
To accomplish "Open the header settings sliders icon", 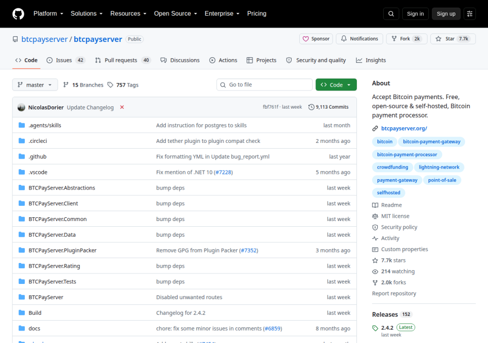I will click(469, 14).
